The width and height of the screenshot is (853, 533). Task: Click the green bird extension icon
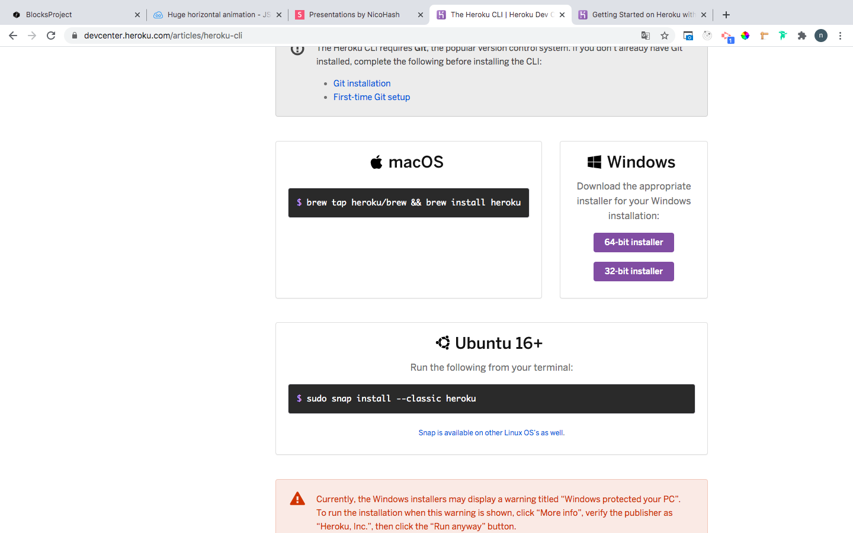(783, 36)
